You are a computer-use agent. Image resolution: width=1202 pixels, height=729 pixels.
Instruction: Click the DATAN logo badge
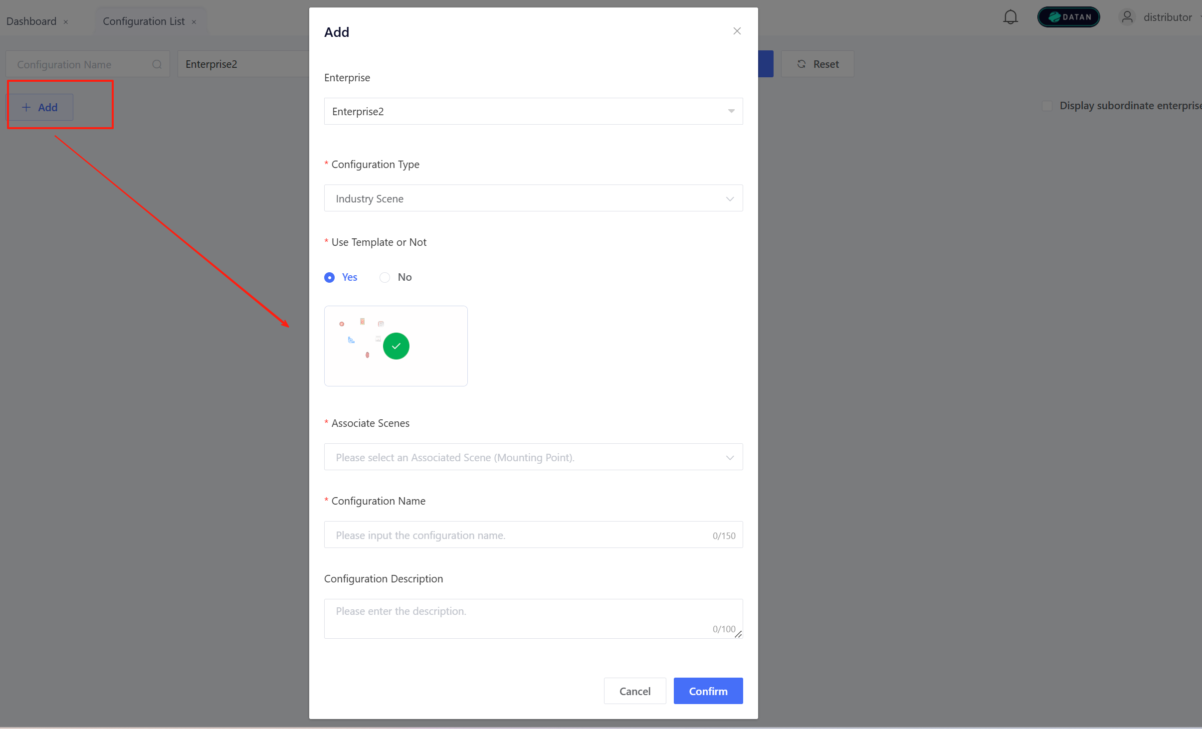point(1068,17)
